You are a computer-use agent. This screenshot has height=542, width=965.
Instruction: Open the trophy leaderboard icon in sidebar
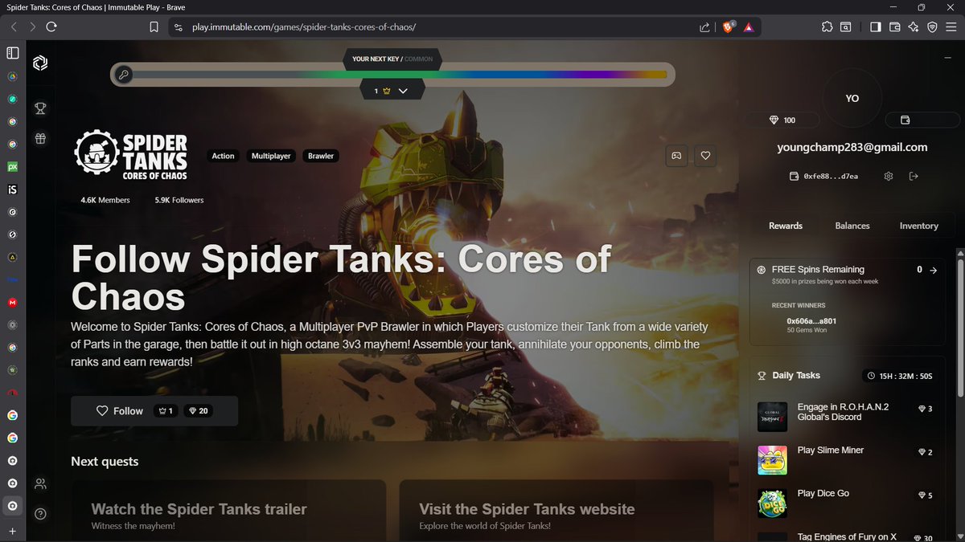[40, 108]
